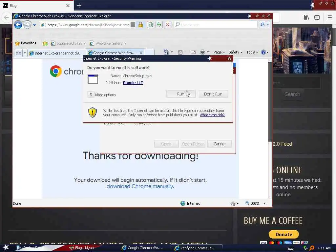336x252 pixels.
Task: Close the Google Chrome Web Browser tab
Action: point(141,53)
